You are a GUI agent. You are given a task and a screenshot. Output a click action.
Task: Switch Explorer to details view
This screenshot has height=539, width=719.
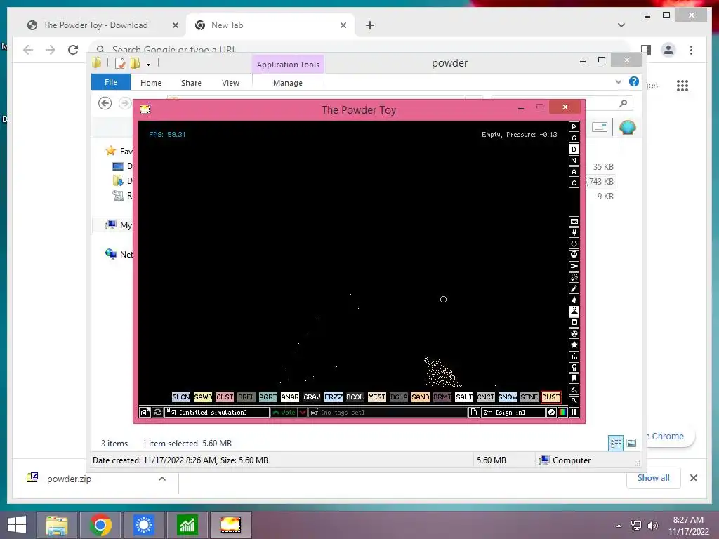616,444
